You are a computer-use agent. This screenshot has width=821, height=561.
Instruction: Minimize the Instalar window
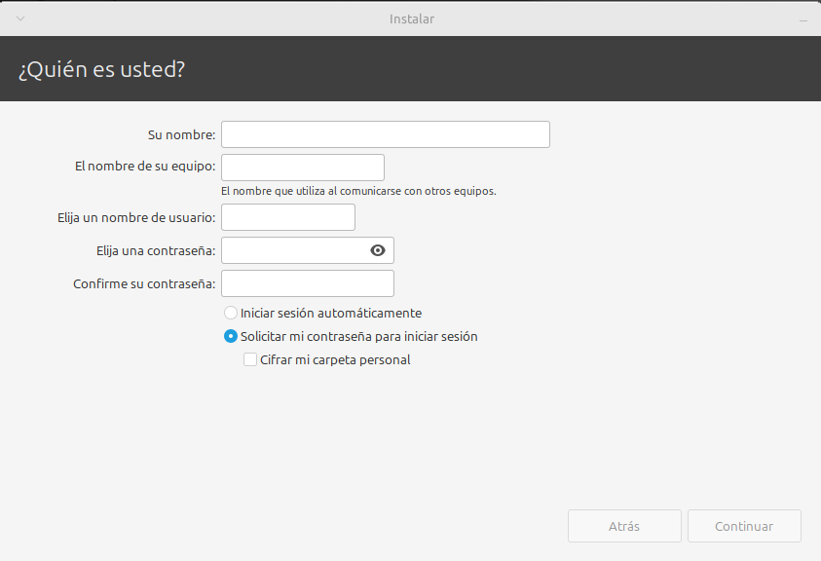click(803, 20)
